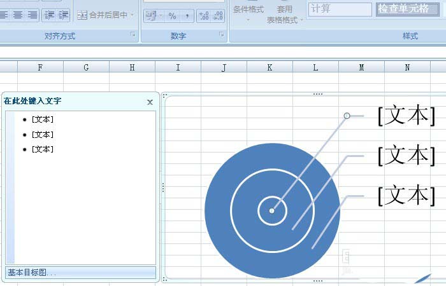Click the 合并后居中 merge and center button
446x286 pixels.
point(103,15)
